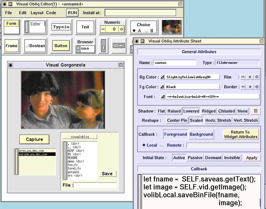The width and height of the screenshot is (266, 209).
Task: Pick the video image widget thumbnail
Action: coord(171,27)
